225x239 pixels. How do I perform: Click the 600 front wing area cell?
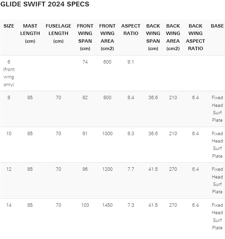(107, 62)
